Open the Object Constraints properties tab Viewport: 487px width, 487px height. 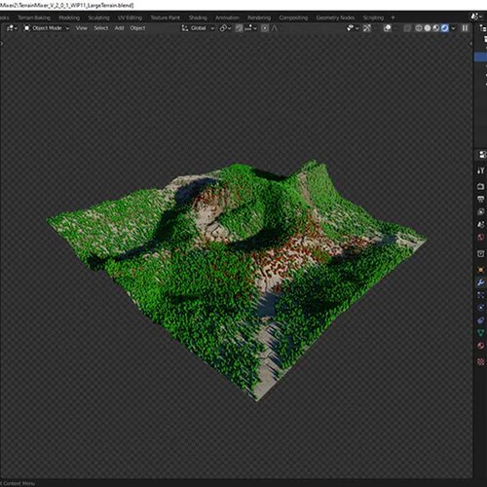click(481, 320)
